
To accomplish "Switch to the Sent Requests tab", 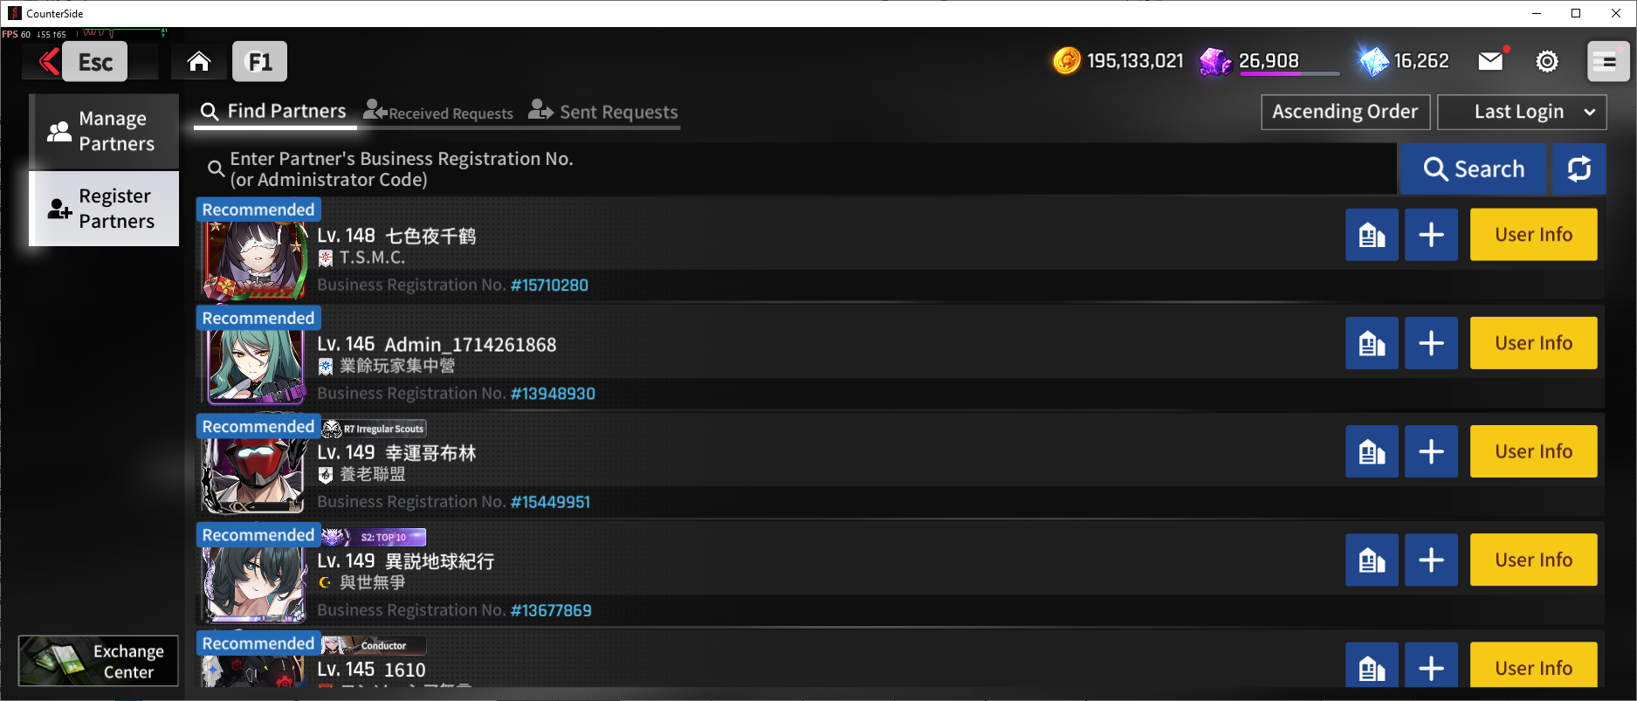I will click(x=603, y=112).
